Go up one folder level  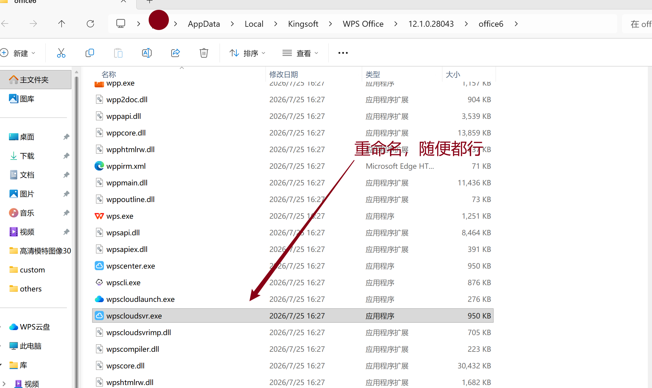[62, 24]
